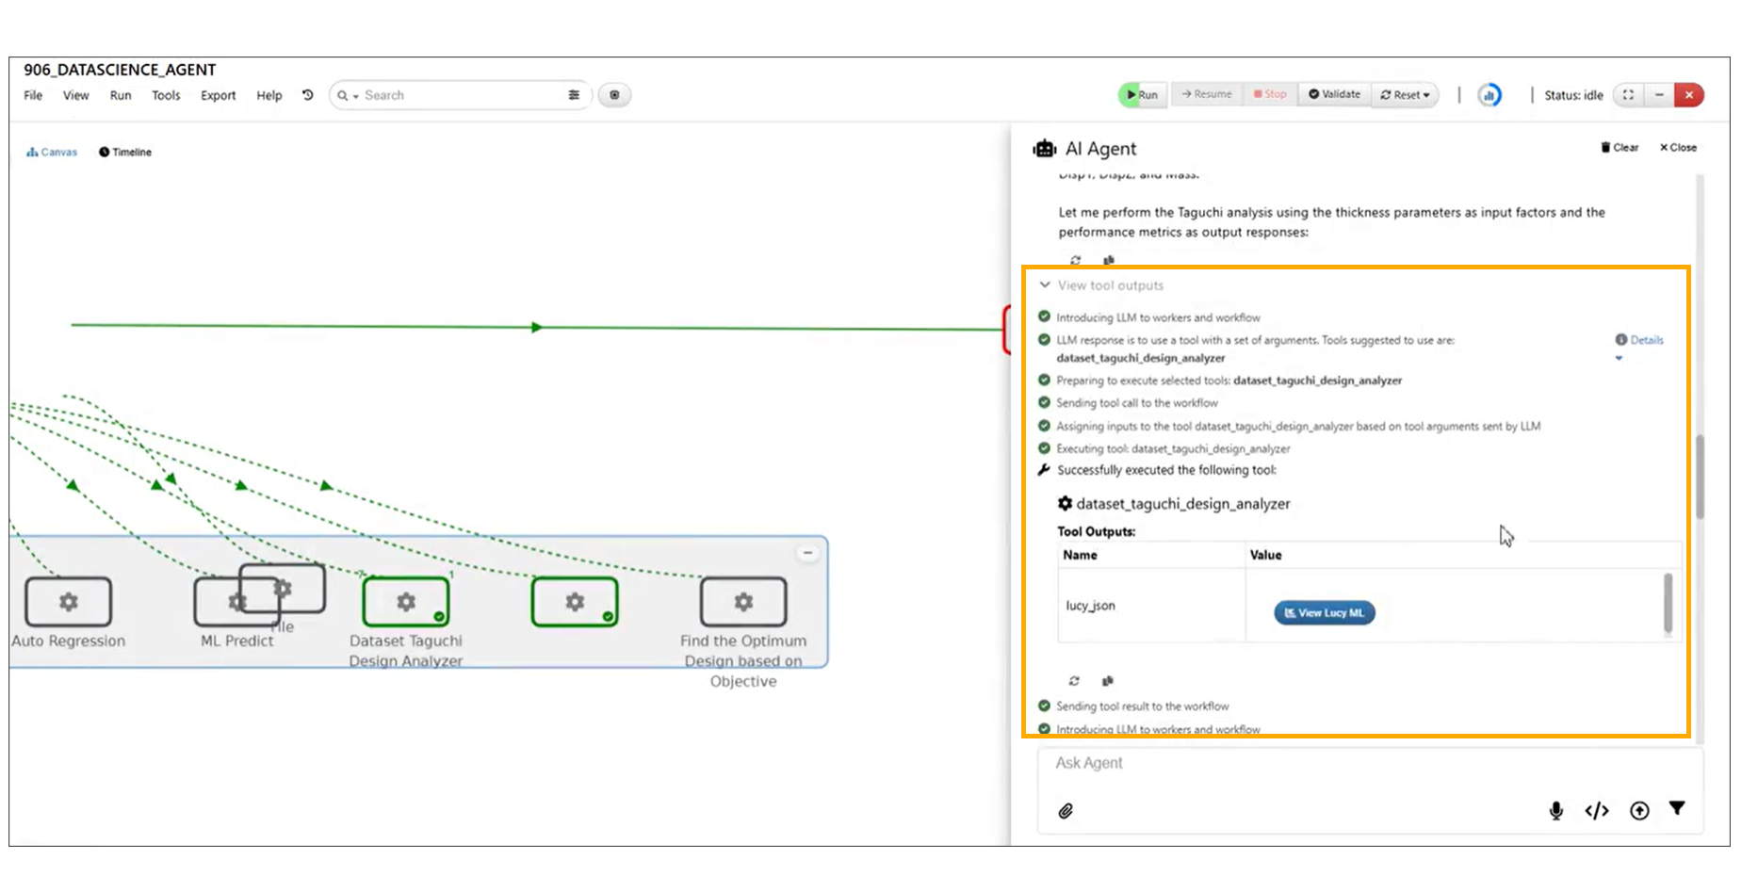Click the Dataset Taguchi Design Analyzer node

tap(405, 602)
